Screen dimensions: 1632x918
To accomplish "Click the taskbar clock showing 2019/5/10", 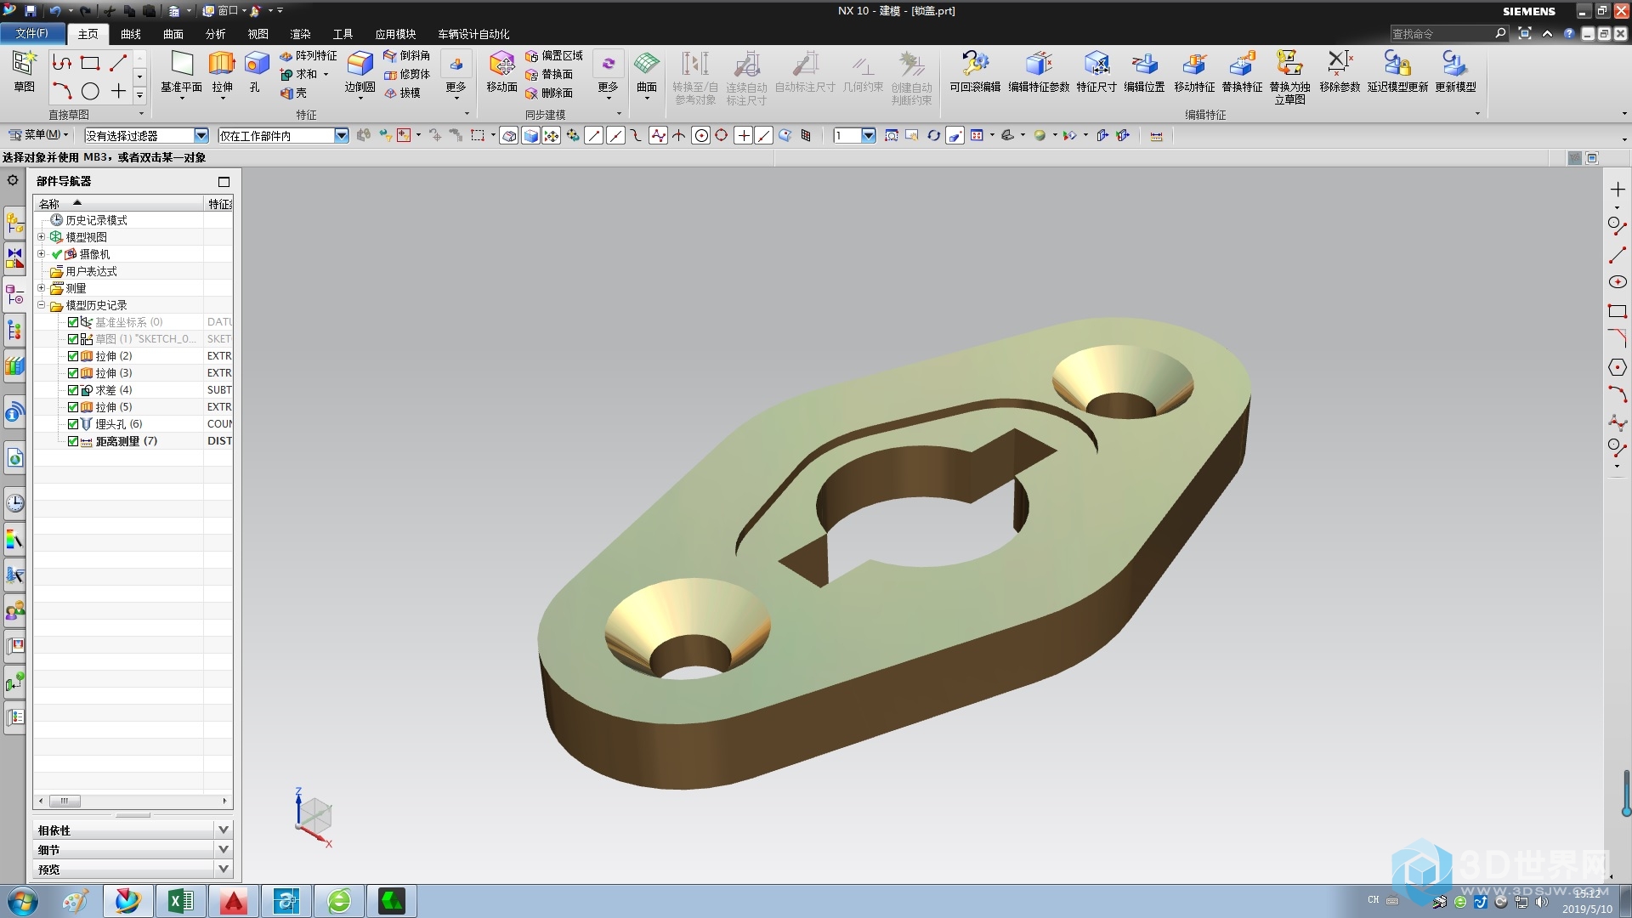I will (1586, 902).
